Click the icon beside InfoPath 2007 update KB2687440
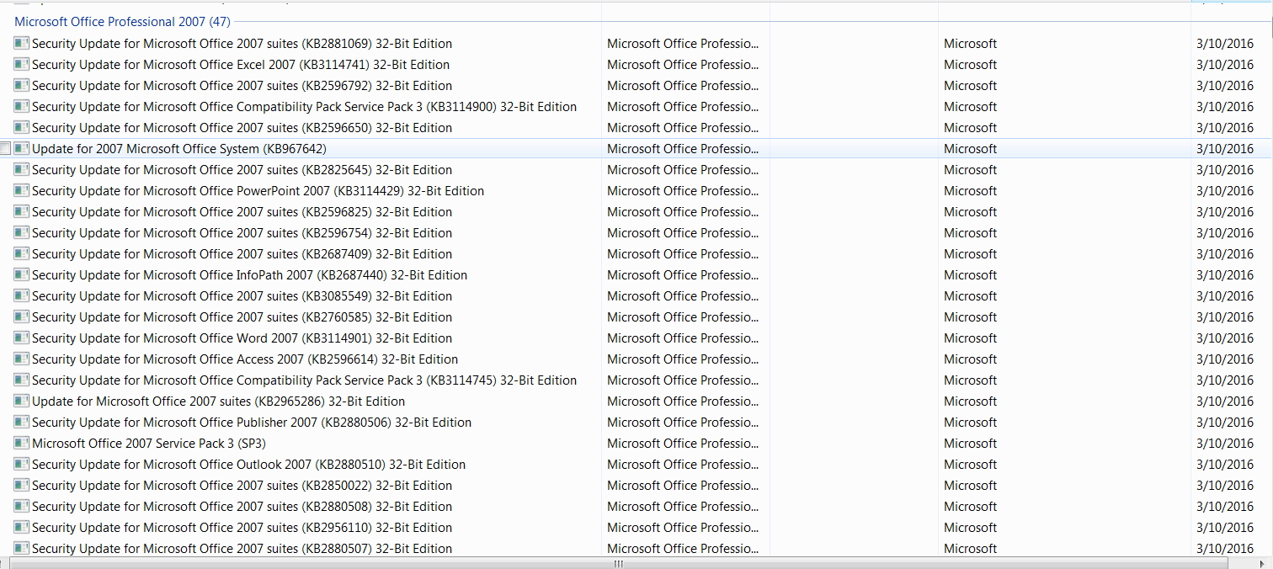 tap(22, 274)
